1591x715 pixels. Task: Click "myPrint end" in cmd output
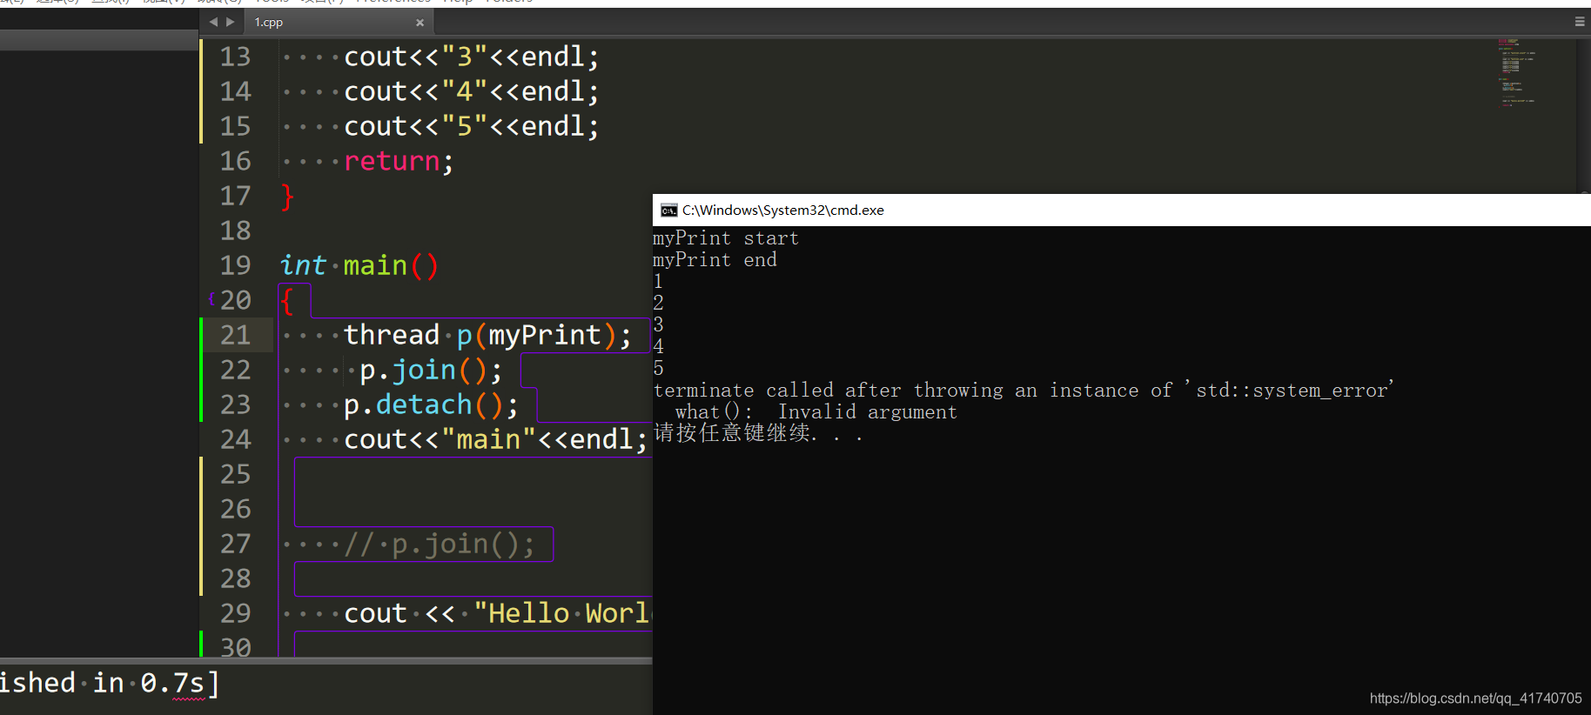[x=715, y=260]
